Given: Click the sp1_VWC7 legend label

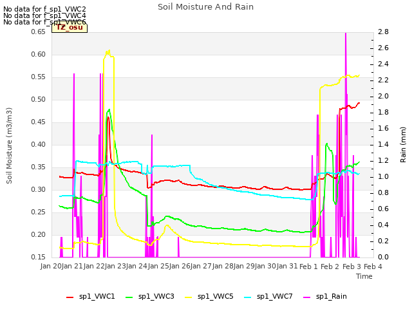Looking at the screenshot, I should [x=275, y=296].
